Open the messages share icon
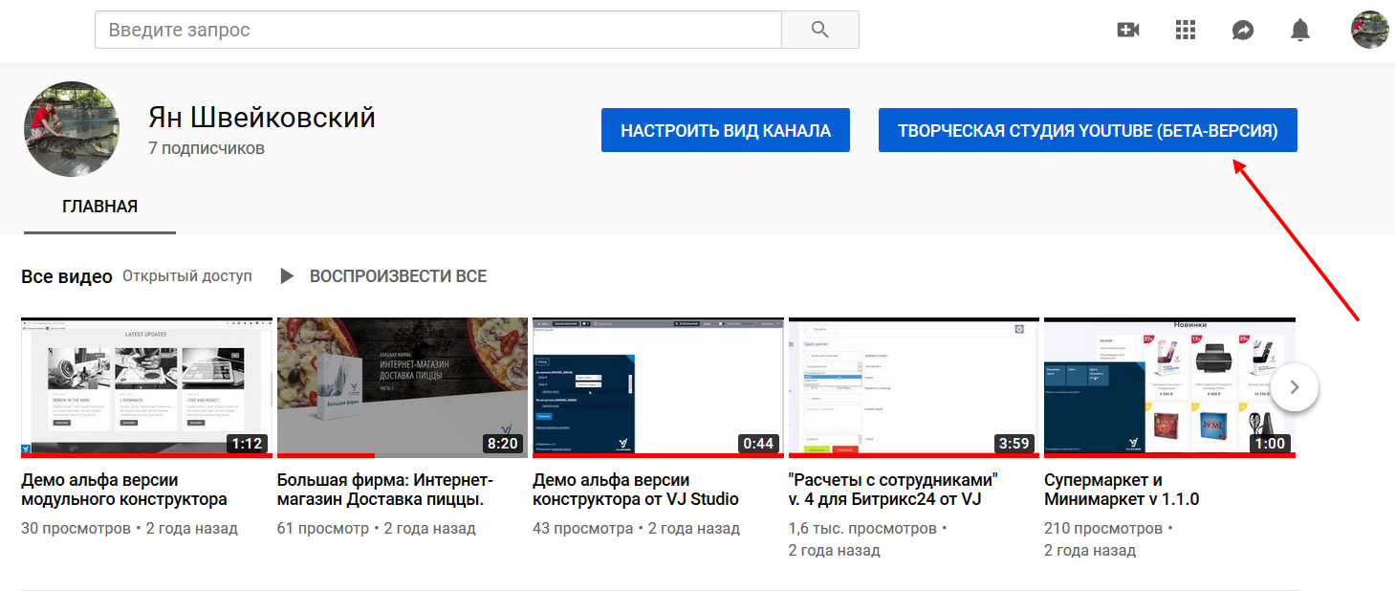1395x591 pixels. [x=1243, y=31]
